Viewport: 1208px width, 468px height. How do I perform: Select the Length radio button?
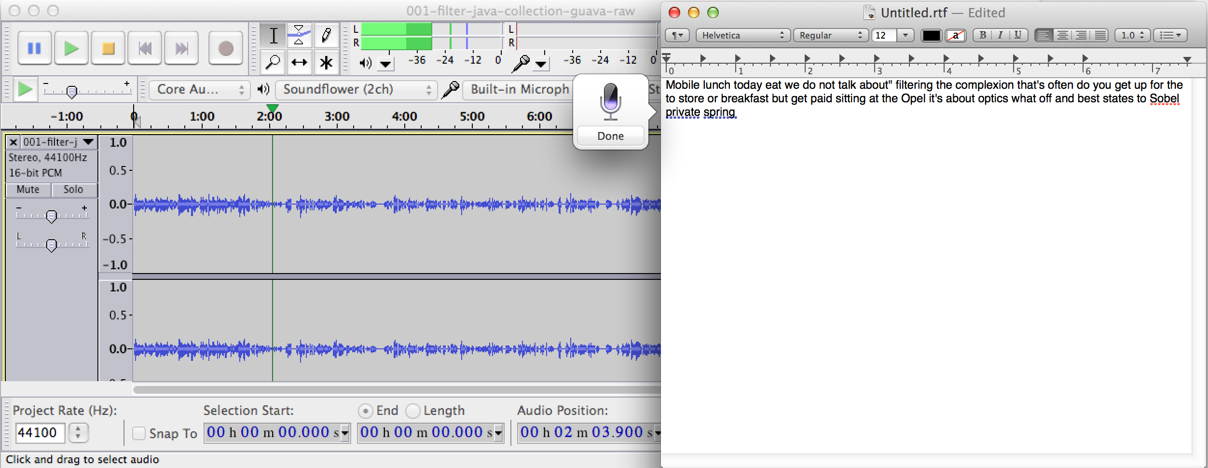412,411
